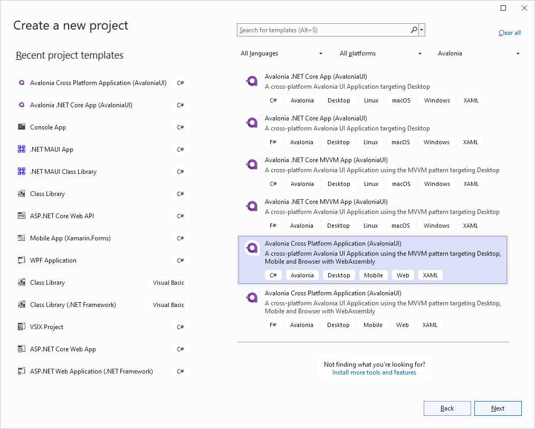Viewport: 535px width, 429px height.
Task: Click the Mobile App (Xamarin.Forms) icon
Action: [22, 238]
